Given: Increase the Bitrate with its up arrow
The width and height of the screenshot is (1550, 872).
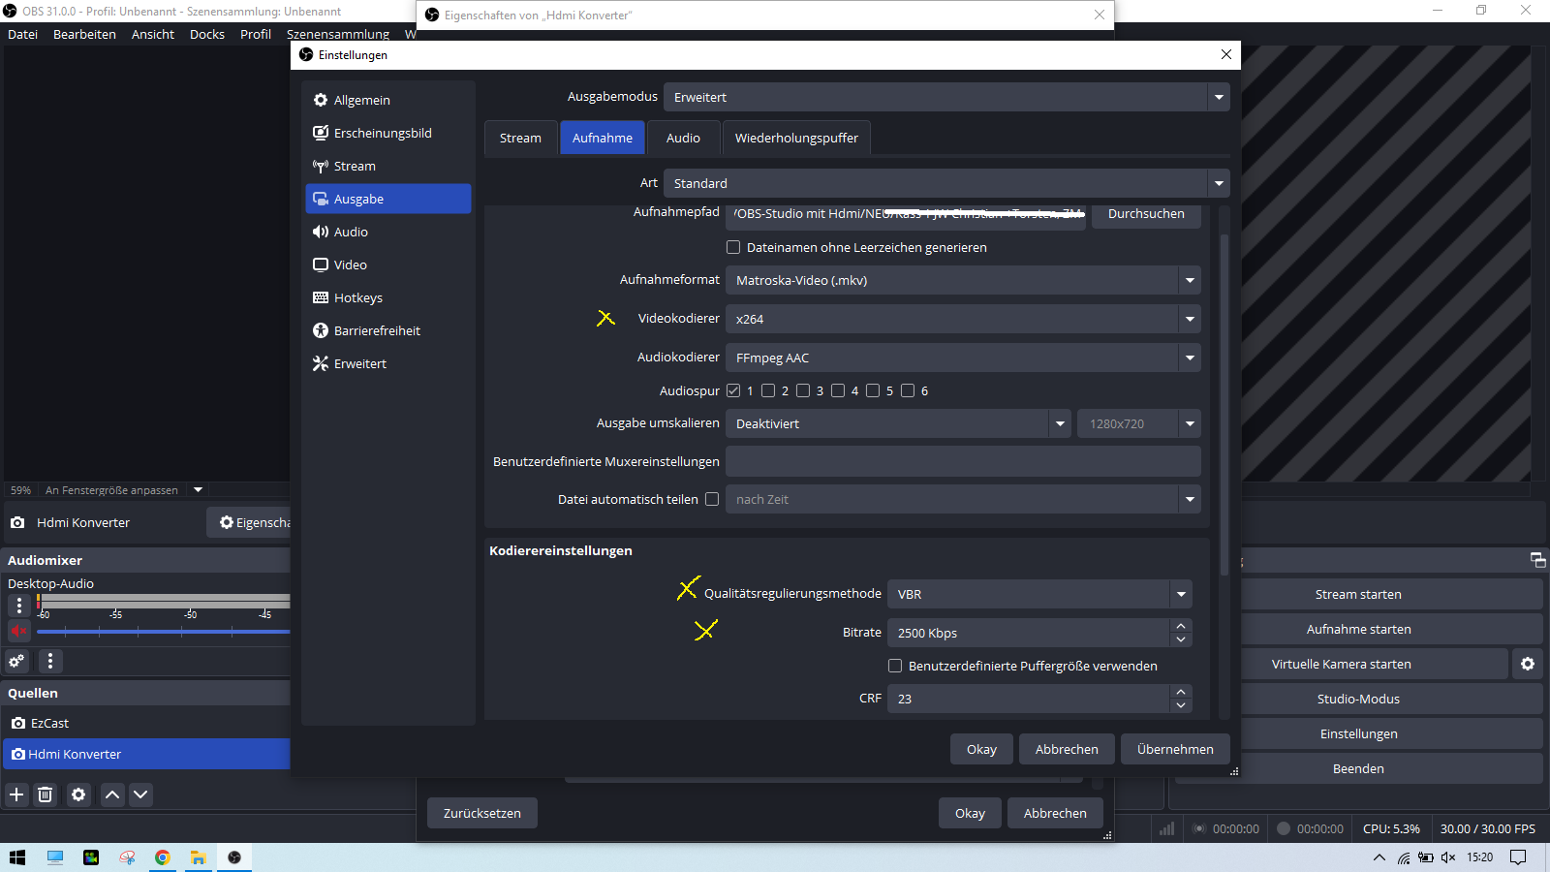Looking at the screenshot, I should coord(1180,626).
